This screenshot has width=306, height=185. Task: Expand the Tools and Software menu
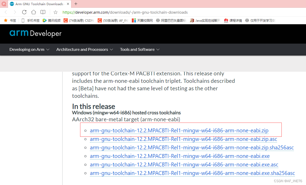pos(140,50)
